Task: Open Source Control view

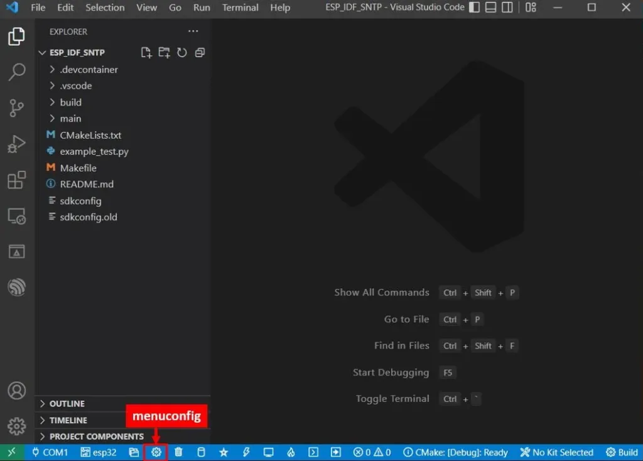Action: pos(16,108)
